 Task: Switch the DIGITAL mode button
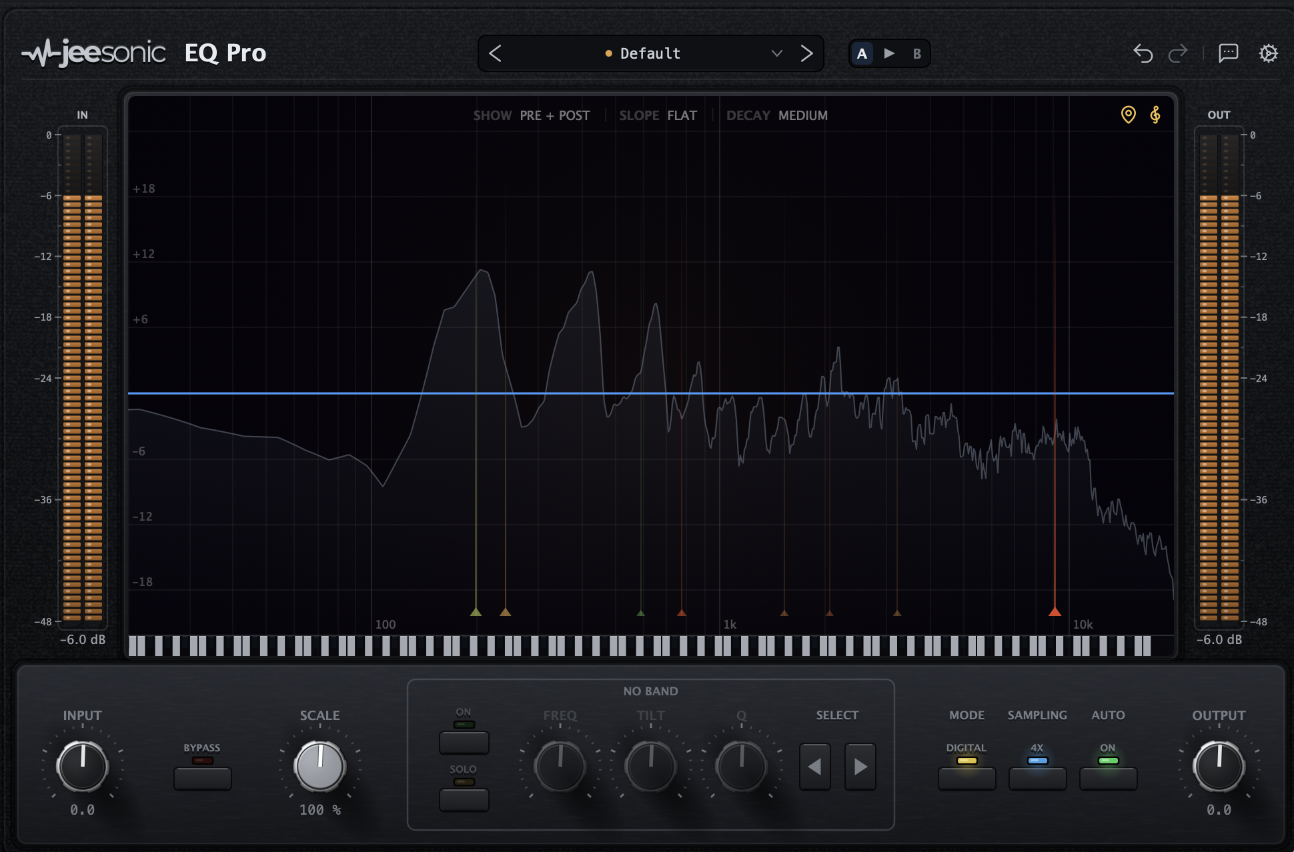pos(966,778)
